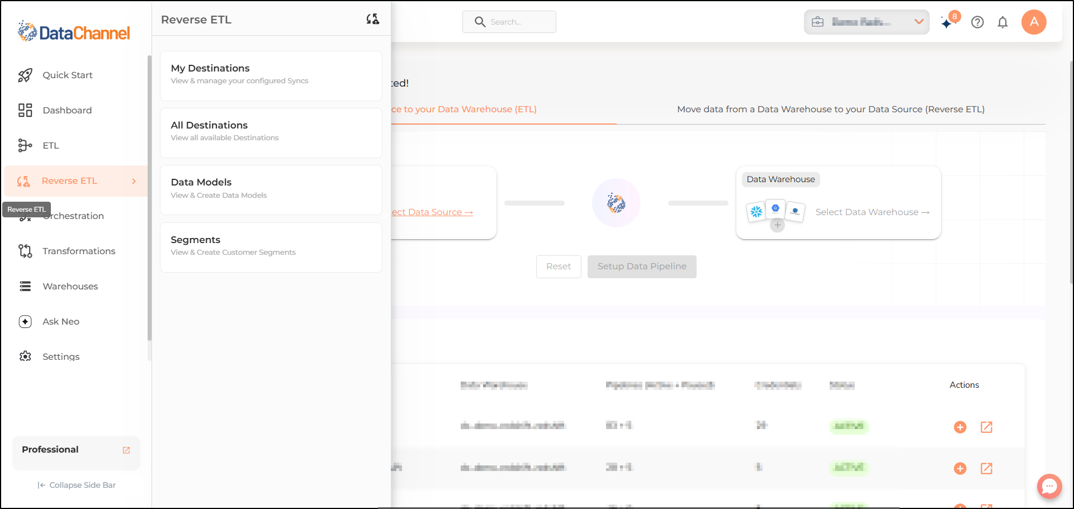Open the sparkle AI updates icon
Image resolution: width=1074 pixels, height=509 pixels.
[947, 23]
